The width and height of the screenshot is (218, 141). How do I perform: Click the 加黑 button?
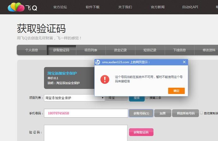pyautogui.click(x=163, y=113)
